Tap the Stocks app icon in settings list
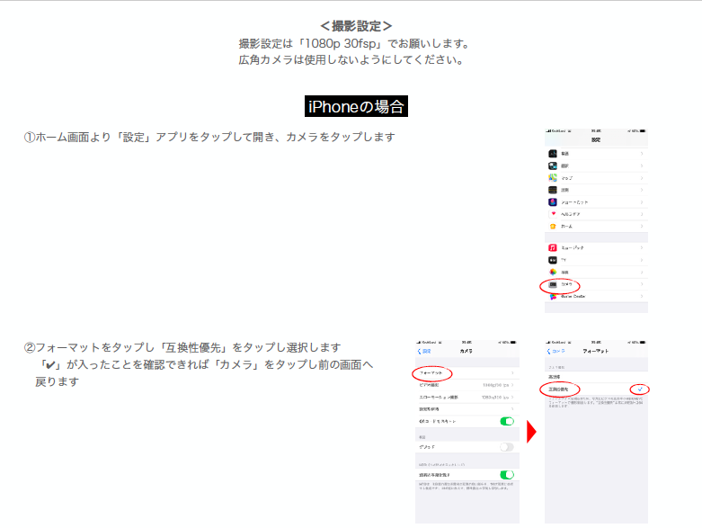Viewport: 702px width, 528px height. 553,154
